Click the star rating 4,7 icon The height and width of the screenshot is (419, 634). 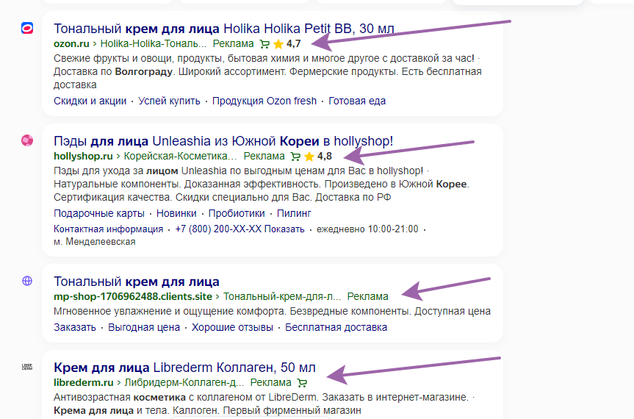pyautogui.click(x=278, y=43)
